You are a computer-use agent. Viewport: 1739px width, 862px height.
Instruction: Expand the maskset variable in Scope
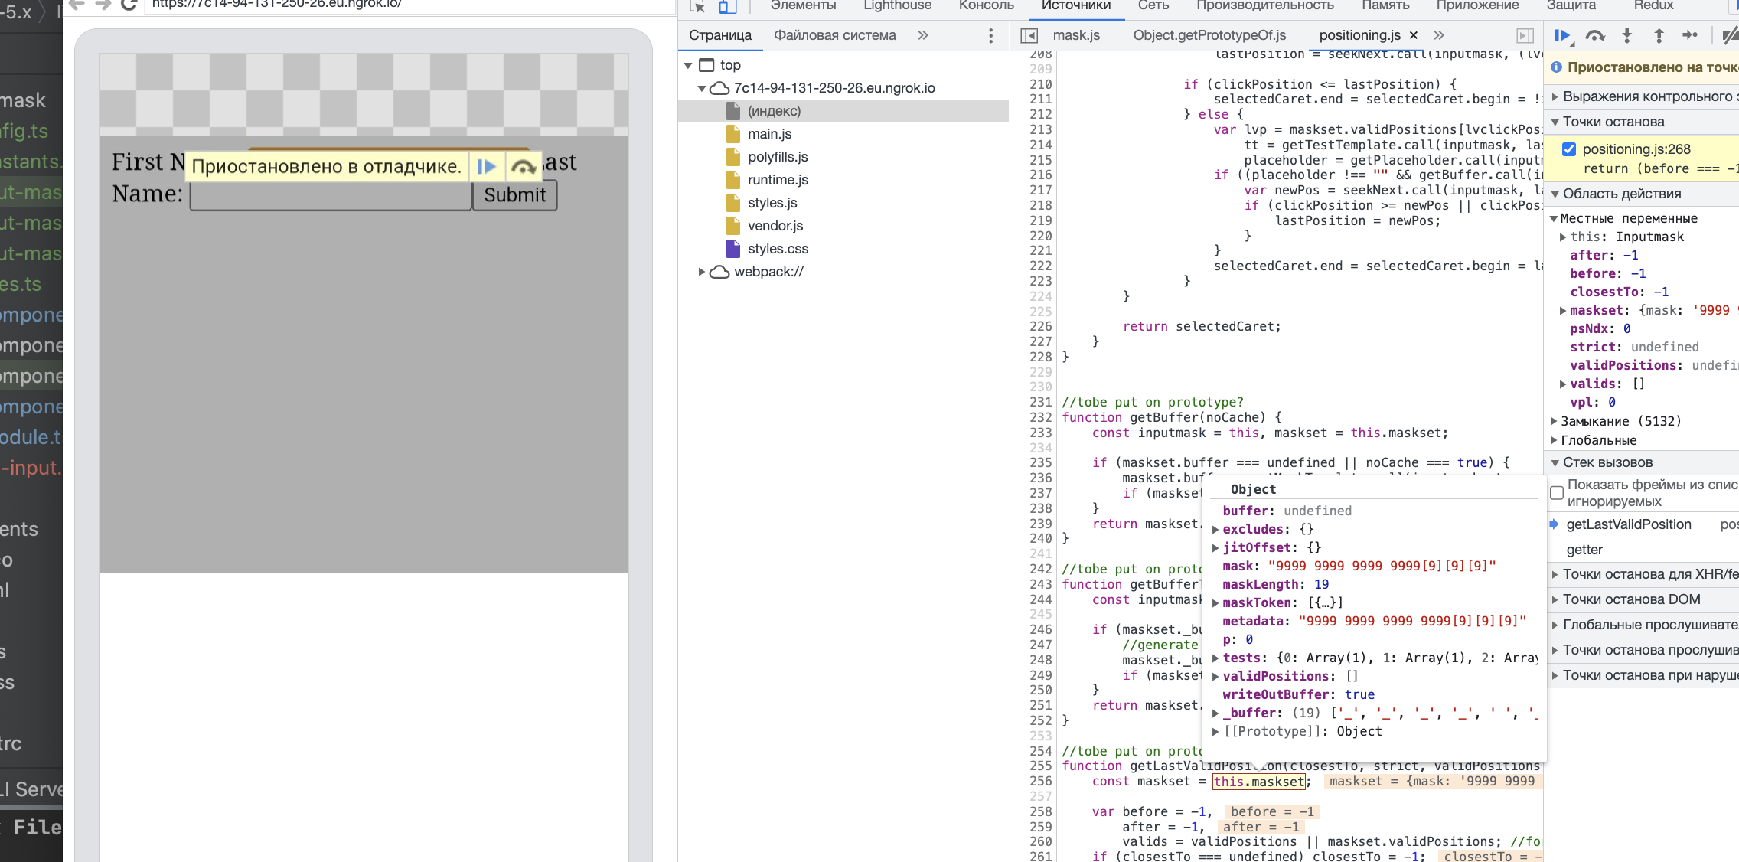1564,310
